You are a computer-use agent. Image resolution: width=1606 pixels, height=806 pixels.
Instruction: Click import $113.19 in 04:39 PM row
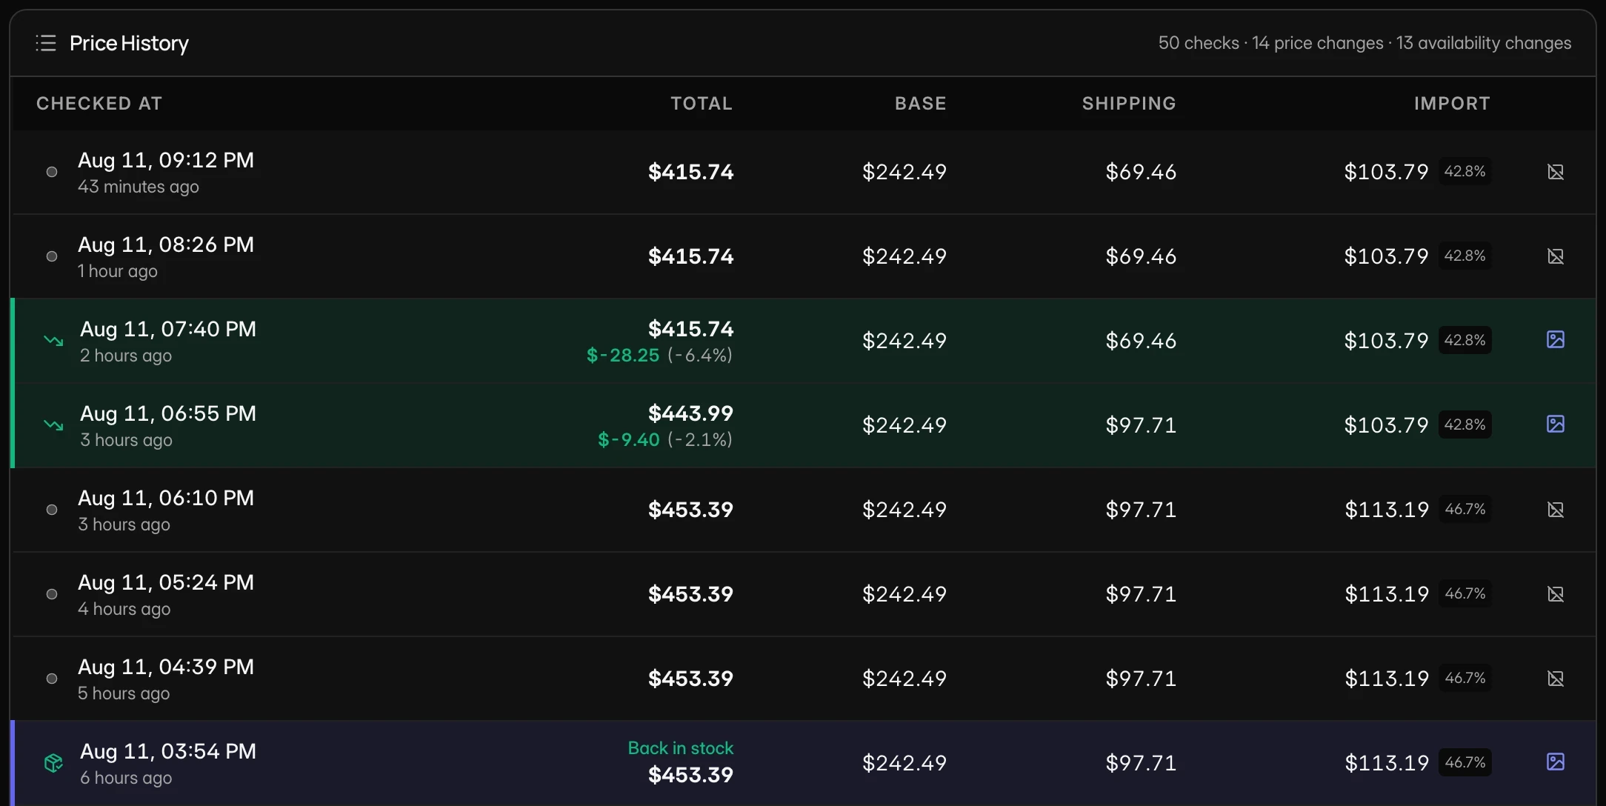(x=1387, y=679)
